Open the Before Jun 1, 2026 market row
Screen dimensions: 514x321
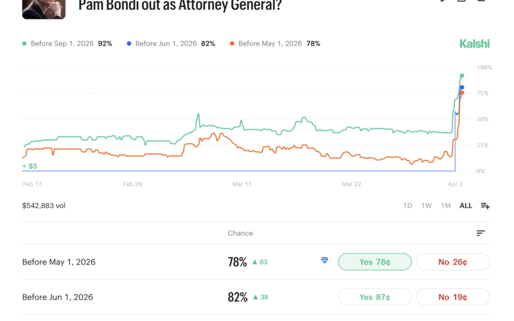[58, 297]
